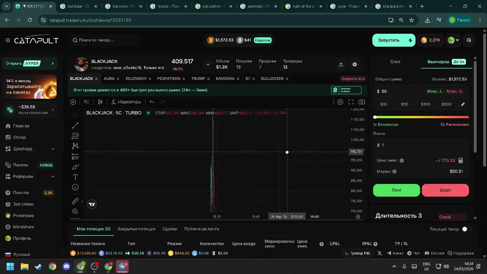Open the calculator next to liquidation price
487x274 pixels.
point(461,161)
